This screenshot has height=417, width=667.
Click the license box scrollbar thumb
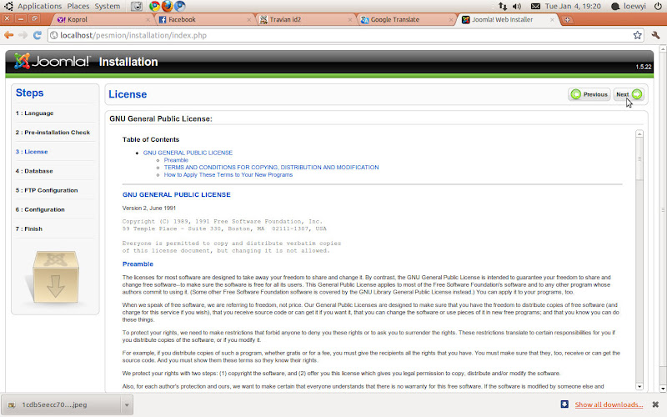pyautogui.click(x=639, y=158)
